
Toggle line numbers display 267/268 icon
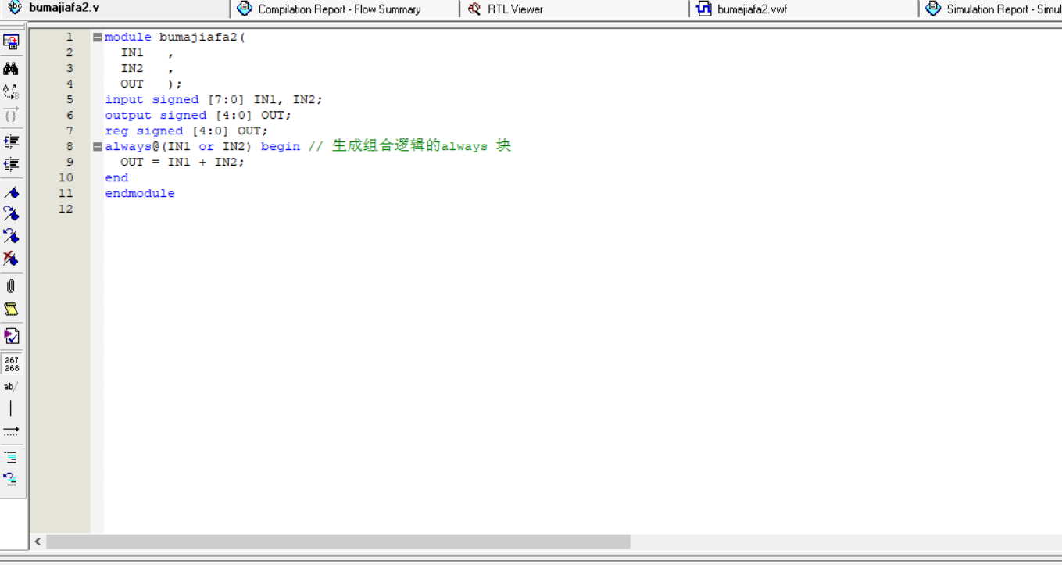pos(11,364)
